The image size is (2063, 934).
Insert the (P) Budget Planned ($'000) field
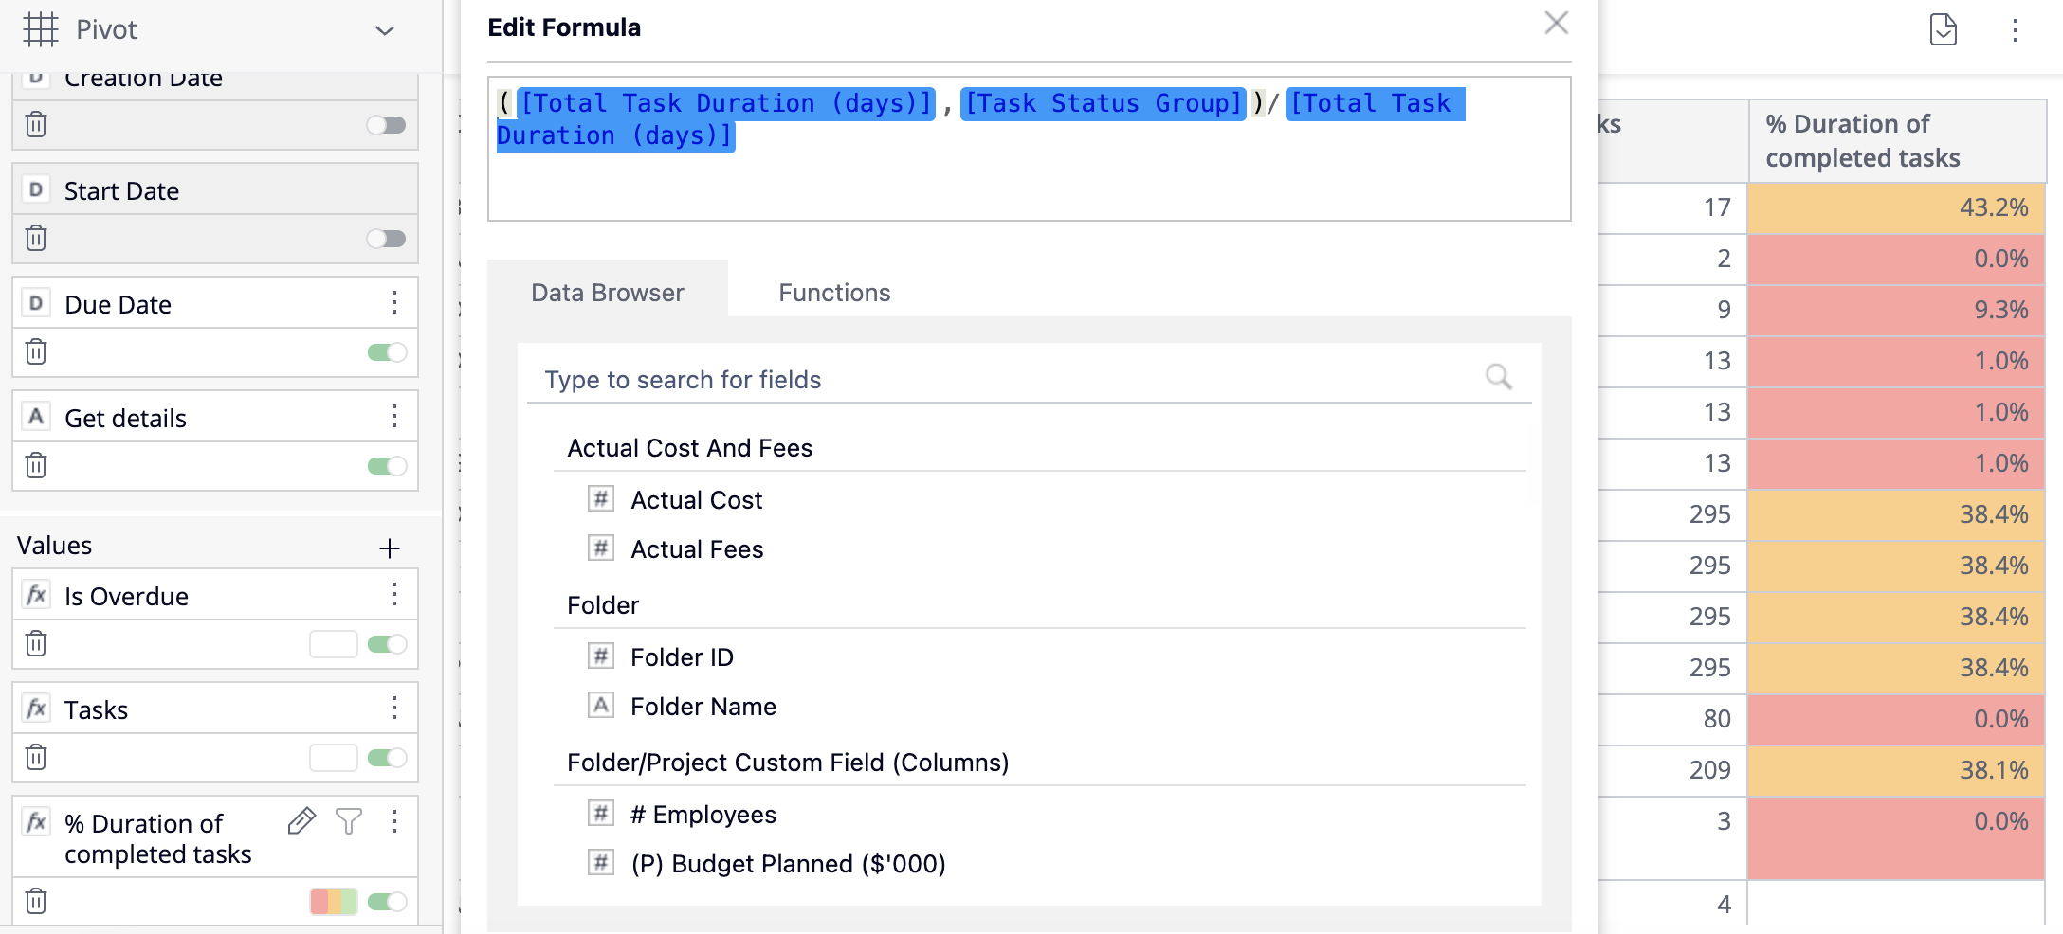788,863
